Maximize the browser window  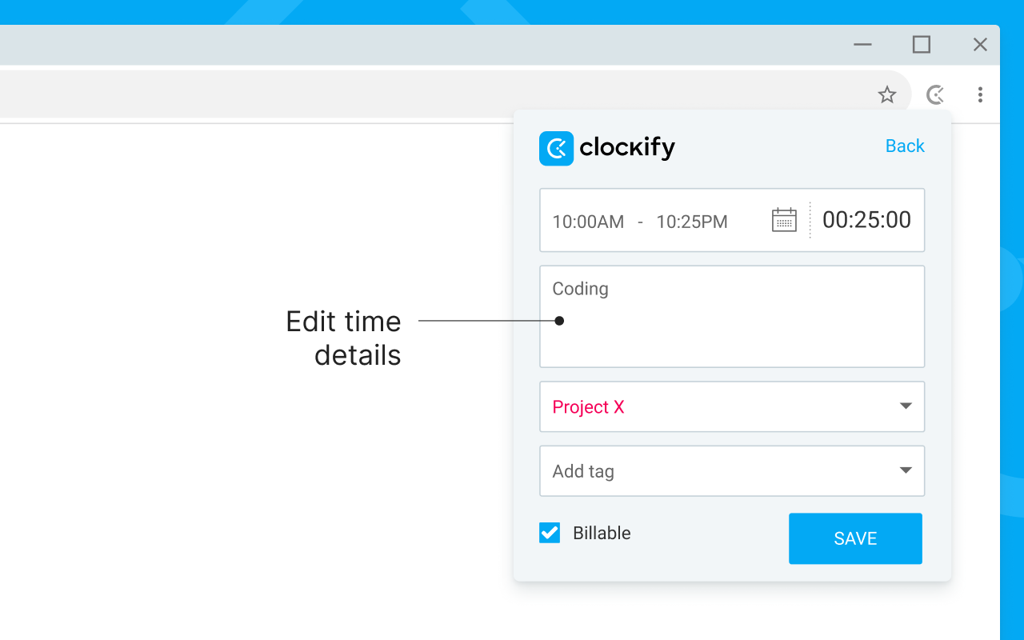[921, 45]
